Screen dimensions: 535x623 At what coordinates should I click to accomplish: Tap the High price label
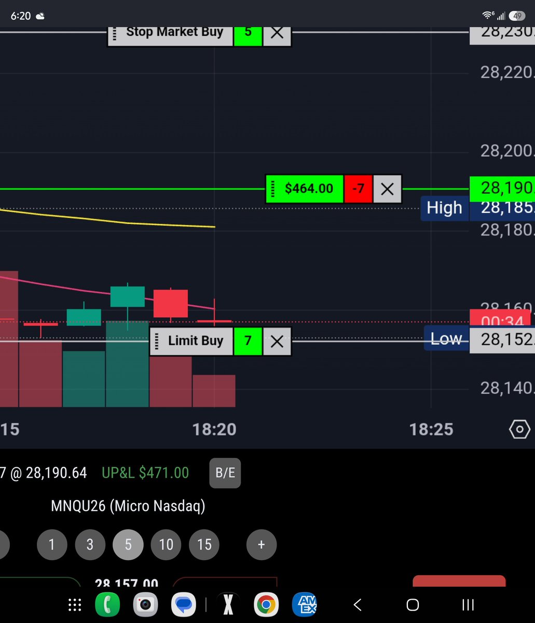(x=444, y=208)
